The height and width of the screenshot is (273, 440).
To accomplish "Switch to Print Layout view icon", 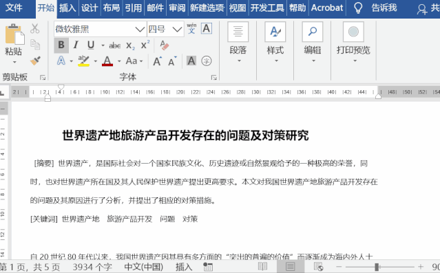I will coord(290,267).
